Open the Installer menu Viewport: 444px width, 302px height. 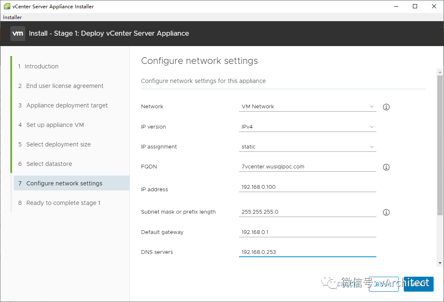(x=12, y=17)
